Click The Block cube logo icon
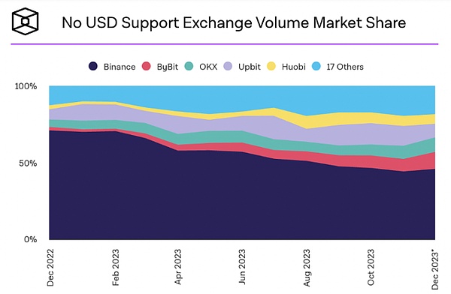Viewport: 451px width, 294px height. pos(25,21)
